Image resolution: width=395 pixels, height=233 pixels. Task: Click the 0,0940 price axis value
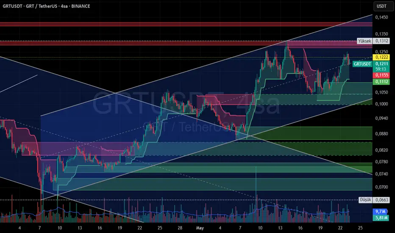click(381, 118)
